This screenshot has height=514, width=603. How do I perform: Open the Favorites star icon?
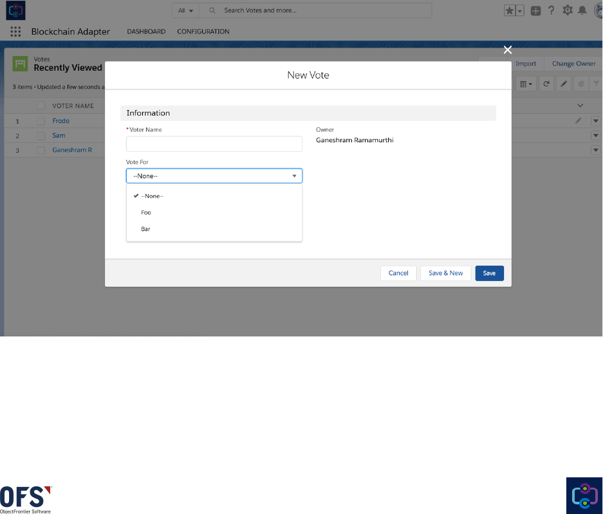510,11
